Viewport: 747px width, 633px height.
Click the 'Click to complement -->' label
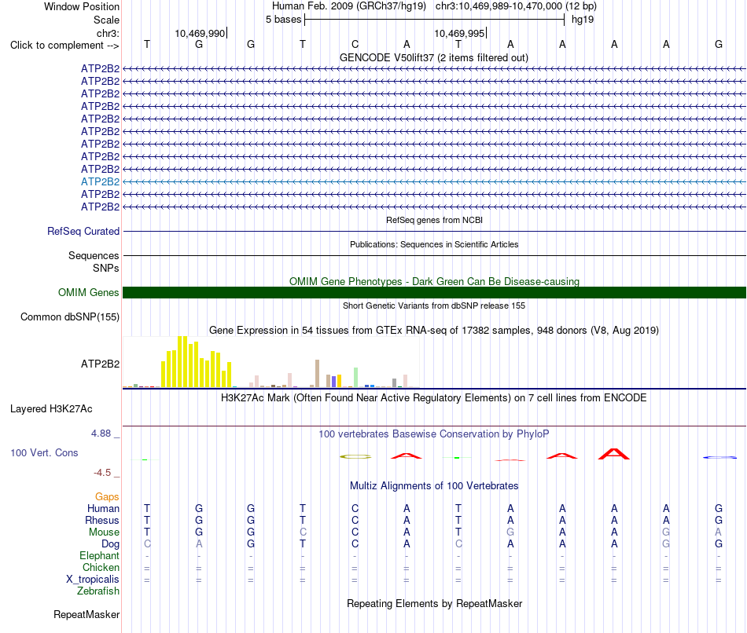click(64, 46)
